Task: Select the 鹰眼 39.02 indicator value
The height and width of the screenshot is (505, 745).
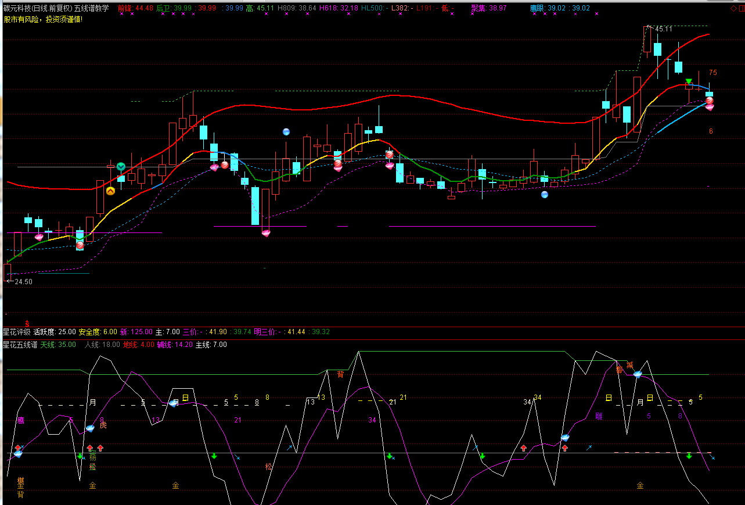Action: click(x=548, y=8)
